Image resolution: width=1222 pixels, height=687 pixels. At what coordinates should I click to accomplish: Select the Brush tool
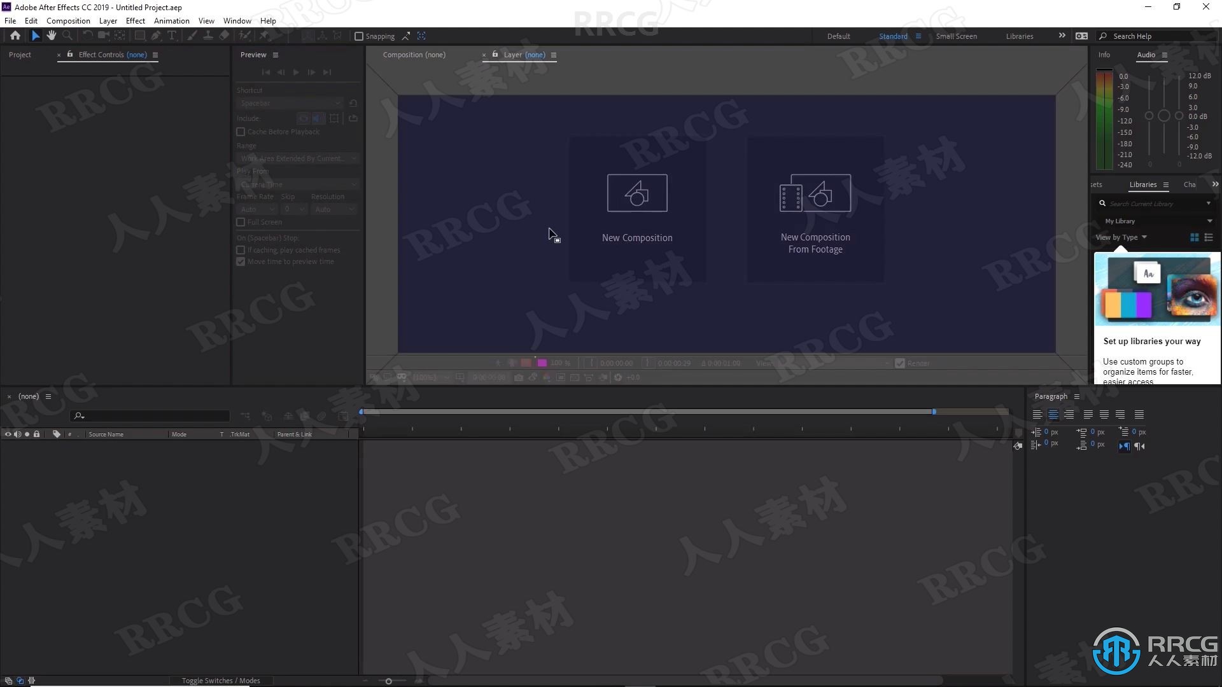point(192,36)
